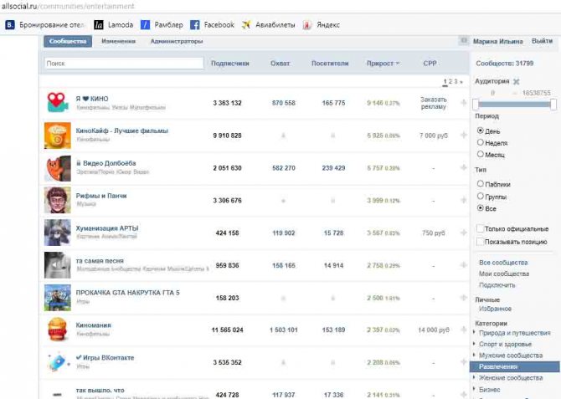Select the Месяц period radio button
This screenshot has height=399, width=561.
[480, 154]
